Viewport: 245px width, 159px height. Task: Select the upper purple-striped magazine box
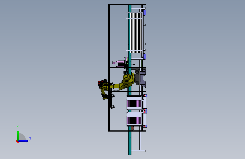point(134,102)
